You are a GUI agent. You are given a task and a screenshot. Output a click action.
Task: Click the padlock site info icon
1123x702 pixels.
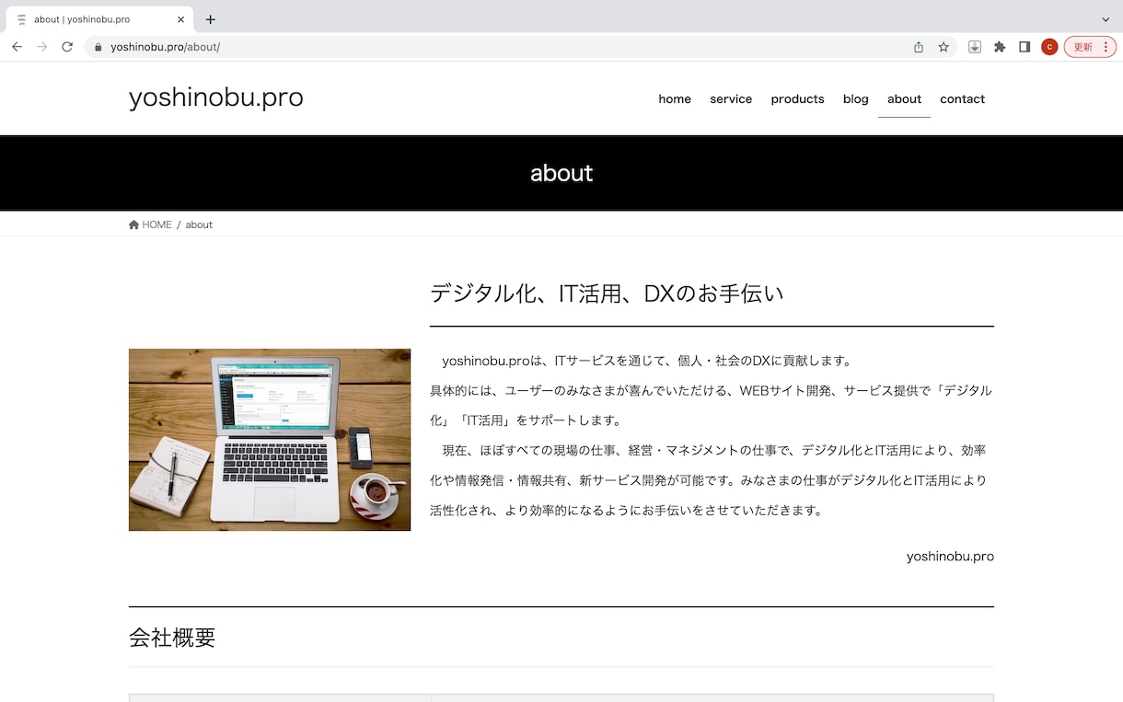coord(98,47)
